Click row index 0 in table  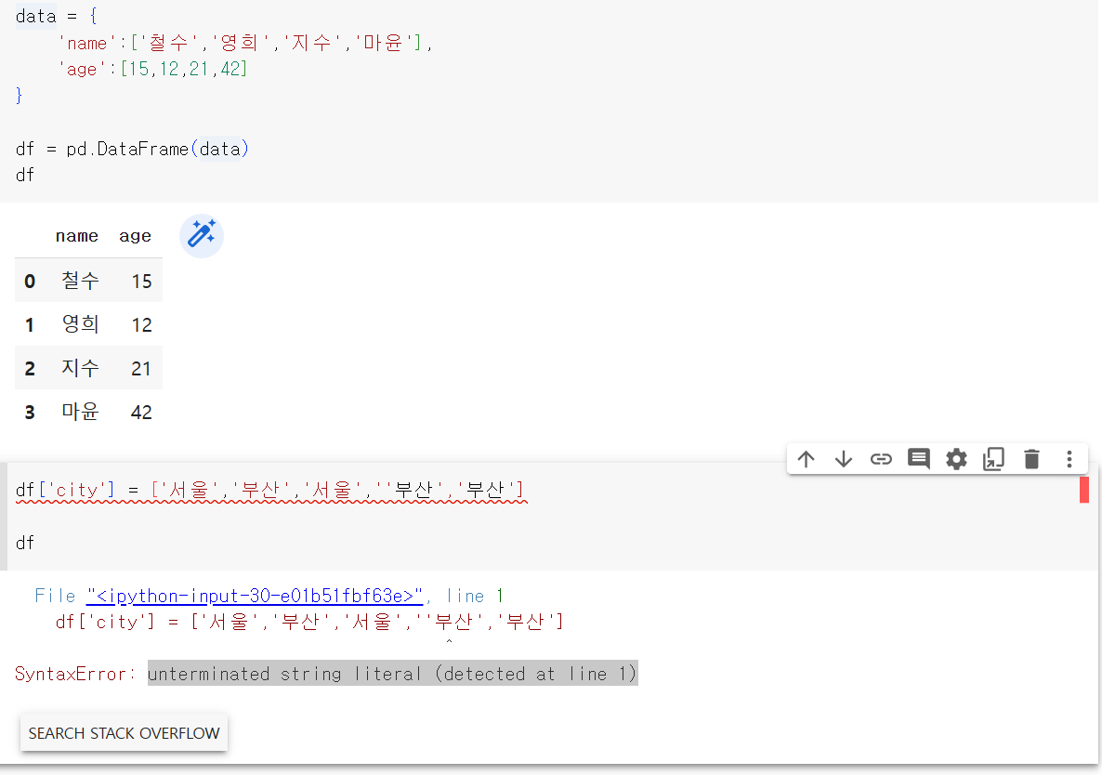[x=30, y=282]
